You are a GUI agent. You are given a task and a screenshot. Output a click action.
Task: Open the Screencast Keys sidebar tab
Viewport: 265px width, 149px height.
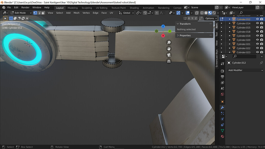(217, 58)
